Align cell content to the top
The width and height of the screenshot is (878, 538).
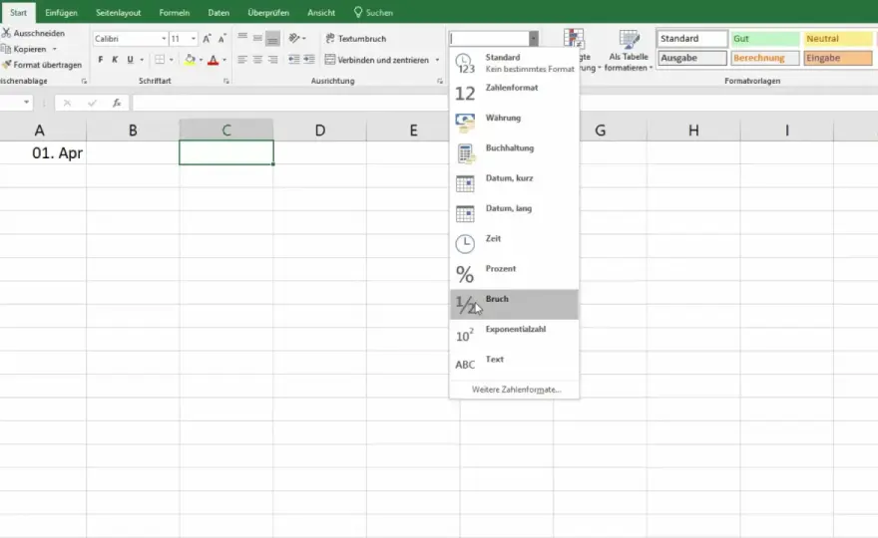coord(242,38)
